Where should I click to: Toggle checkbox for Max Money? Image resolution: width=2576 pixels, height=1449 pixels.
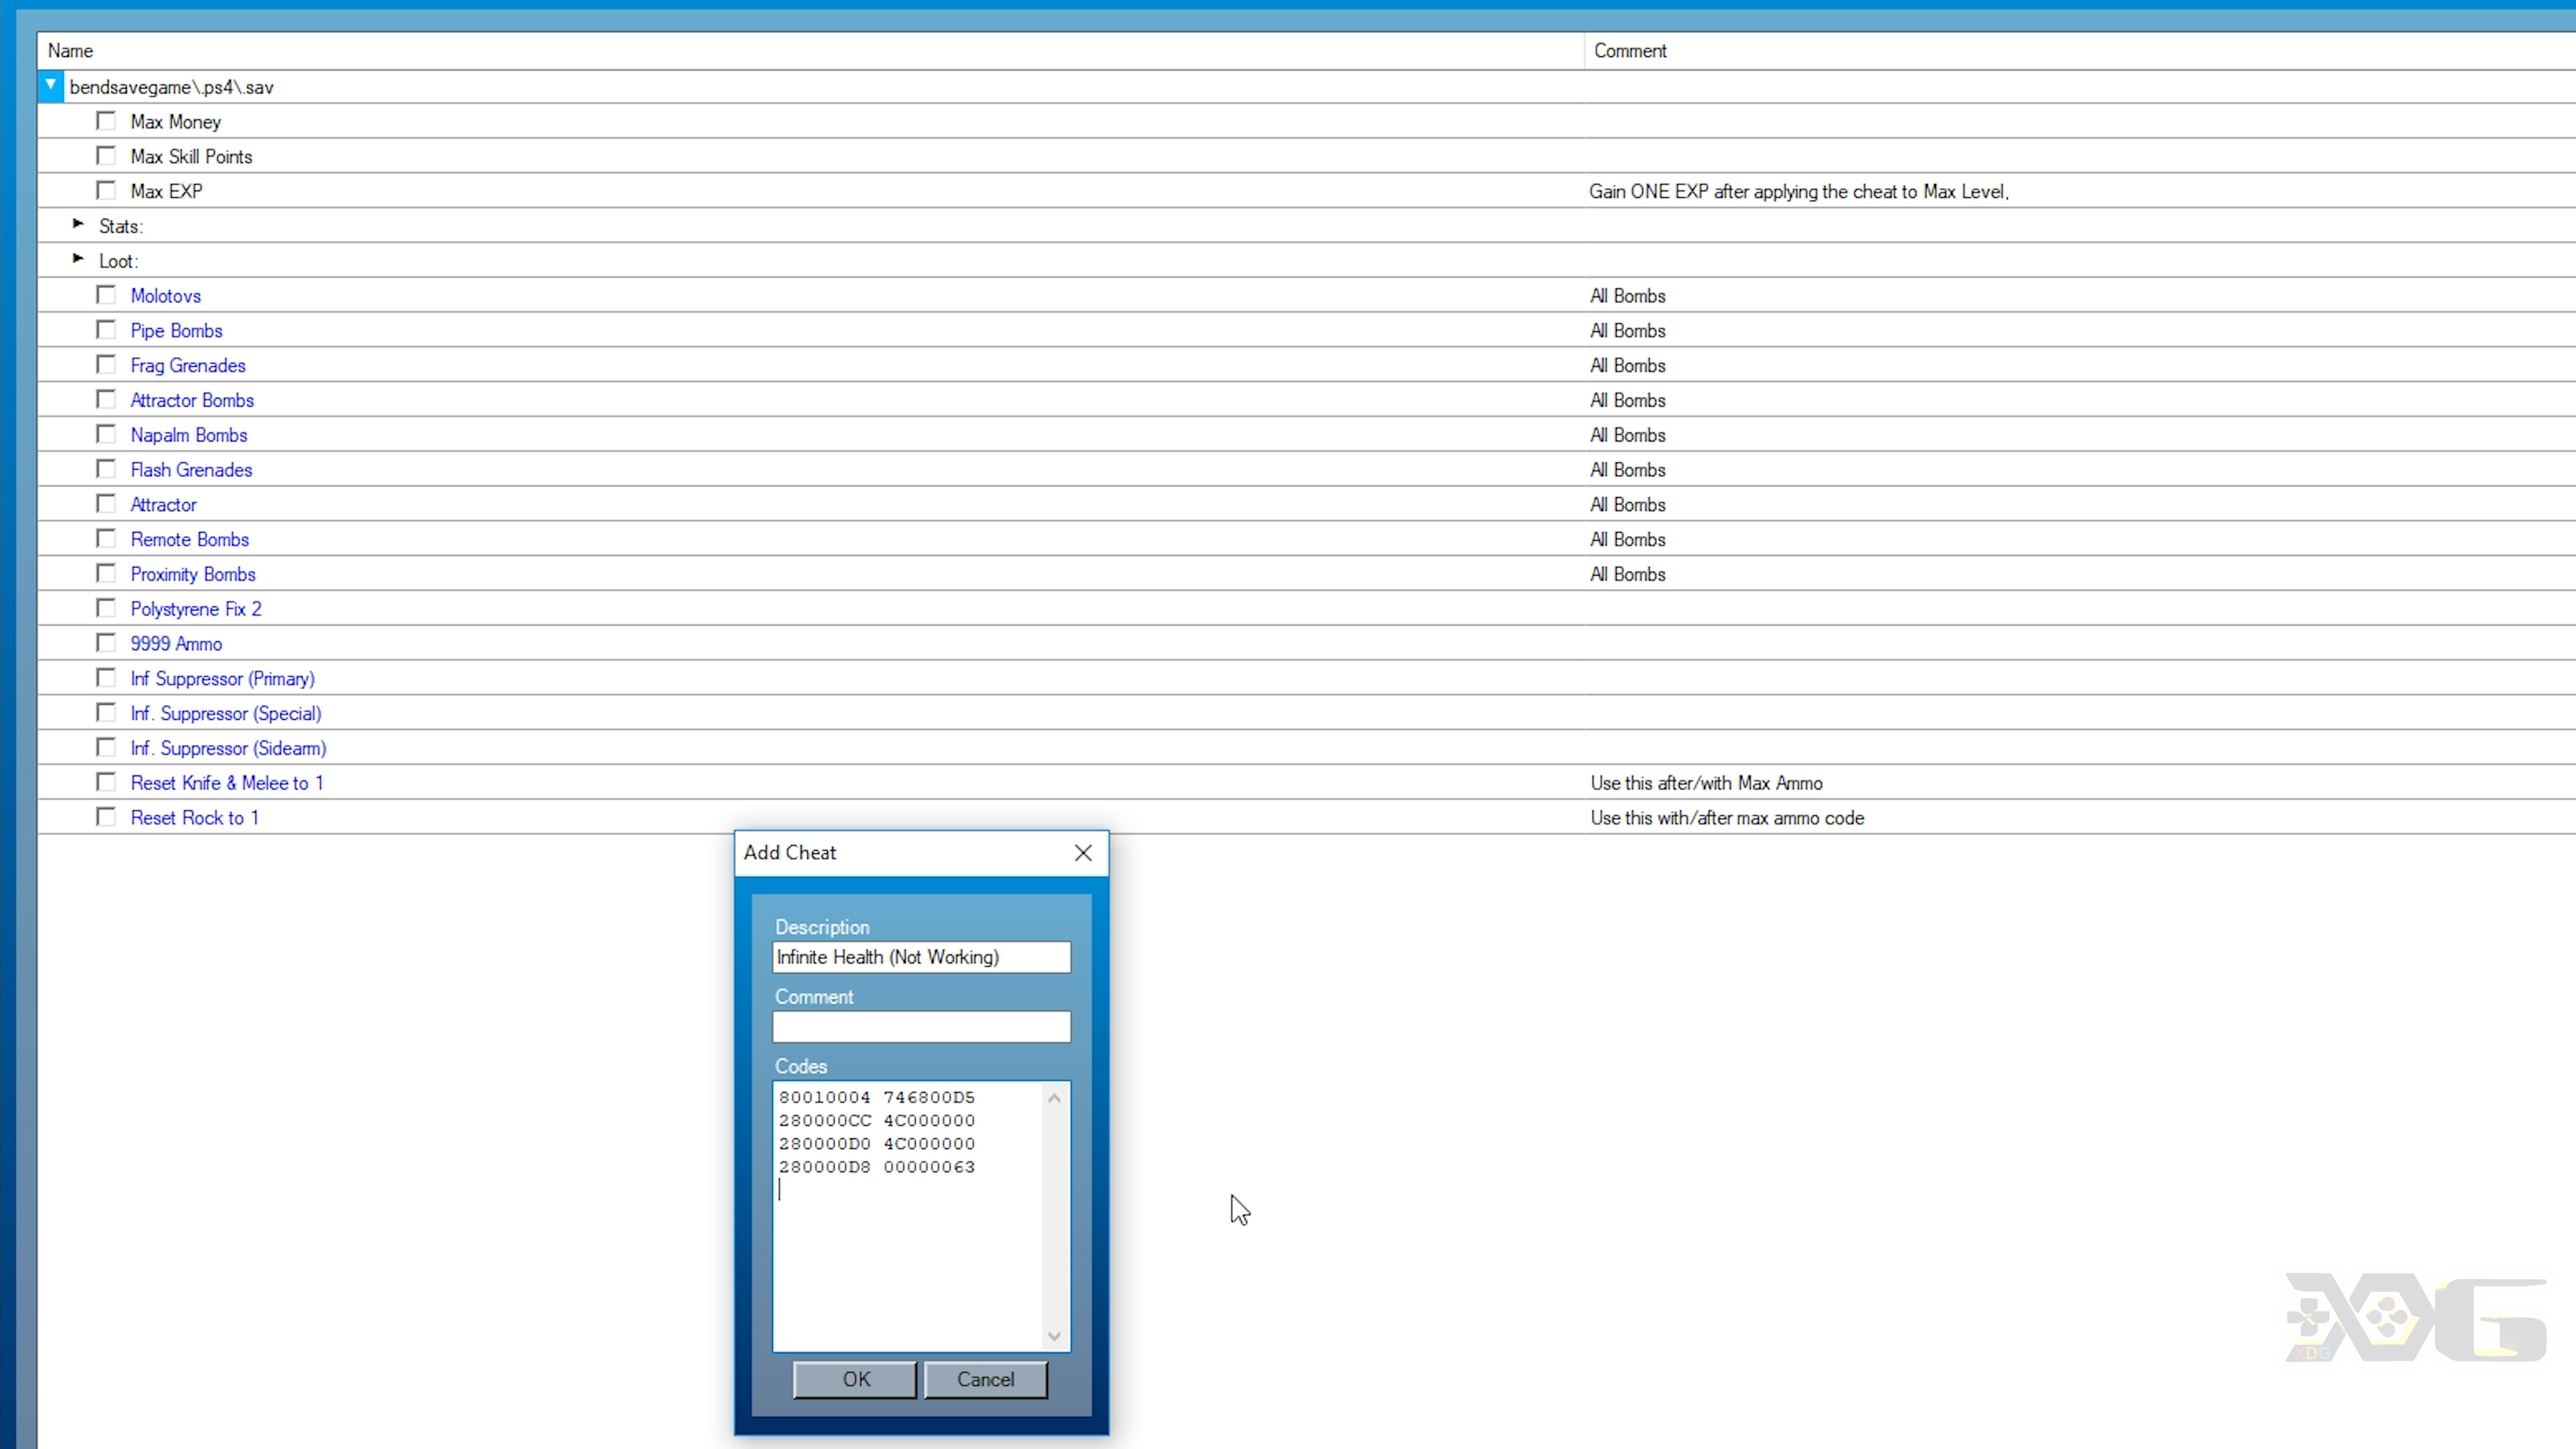(x=105, y=120)
